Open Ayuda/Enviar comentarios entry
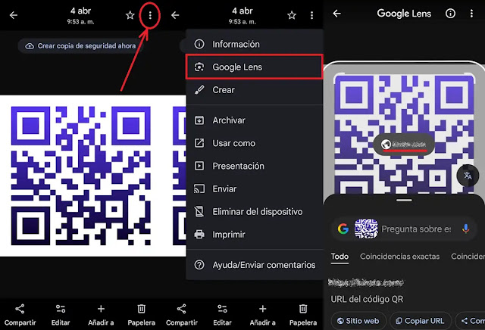This screenshot has height=330, width=485. click(263, 265)
